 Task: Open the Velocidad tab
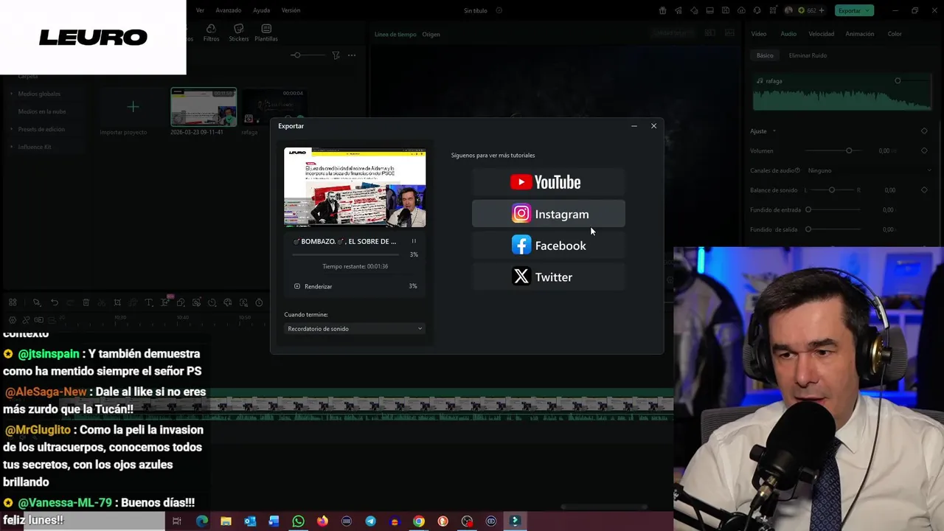[x=821, y=34]
